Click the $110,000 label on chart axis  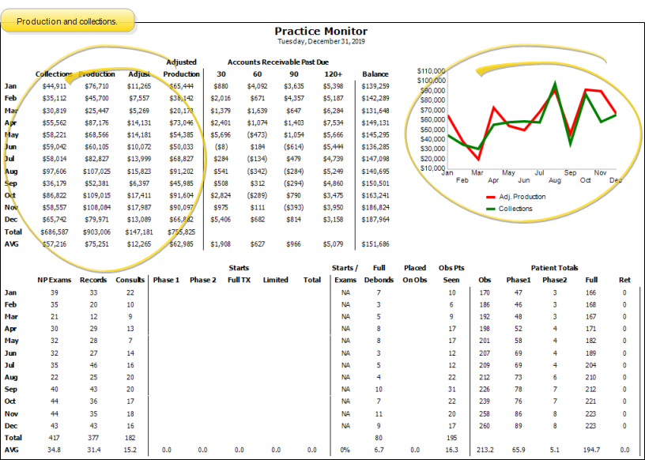[431, 71]
